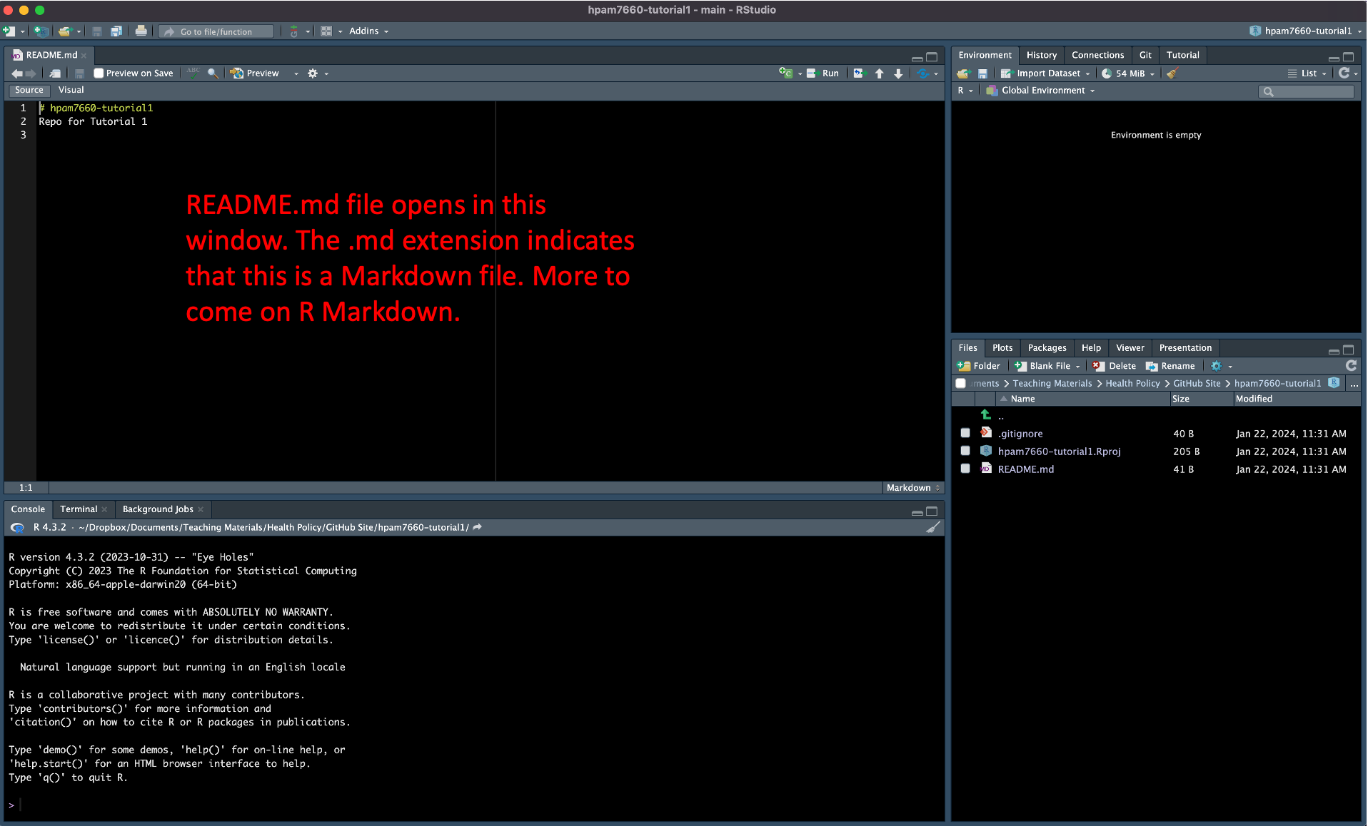Open the Global Environment dropdown
Viewport: 1368px width, 826px height.
pos(1040,91)
